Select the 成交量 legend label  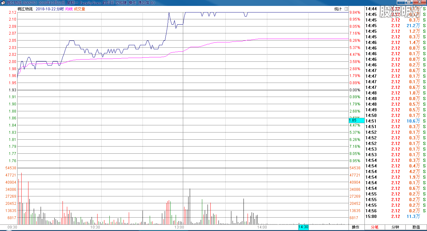(x=79, y=9)
